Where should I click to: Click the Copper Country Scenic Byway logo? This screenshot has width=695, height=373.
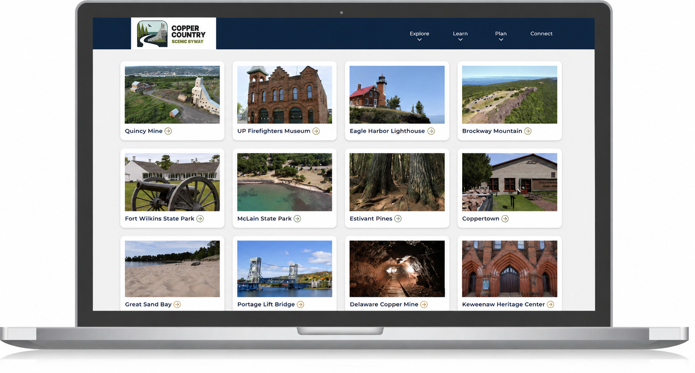pos(173,34)
